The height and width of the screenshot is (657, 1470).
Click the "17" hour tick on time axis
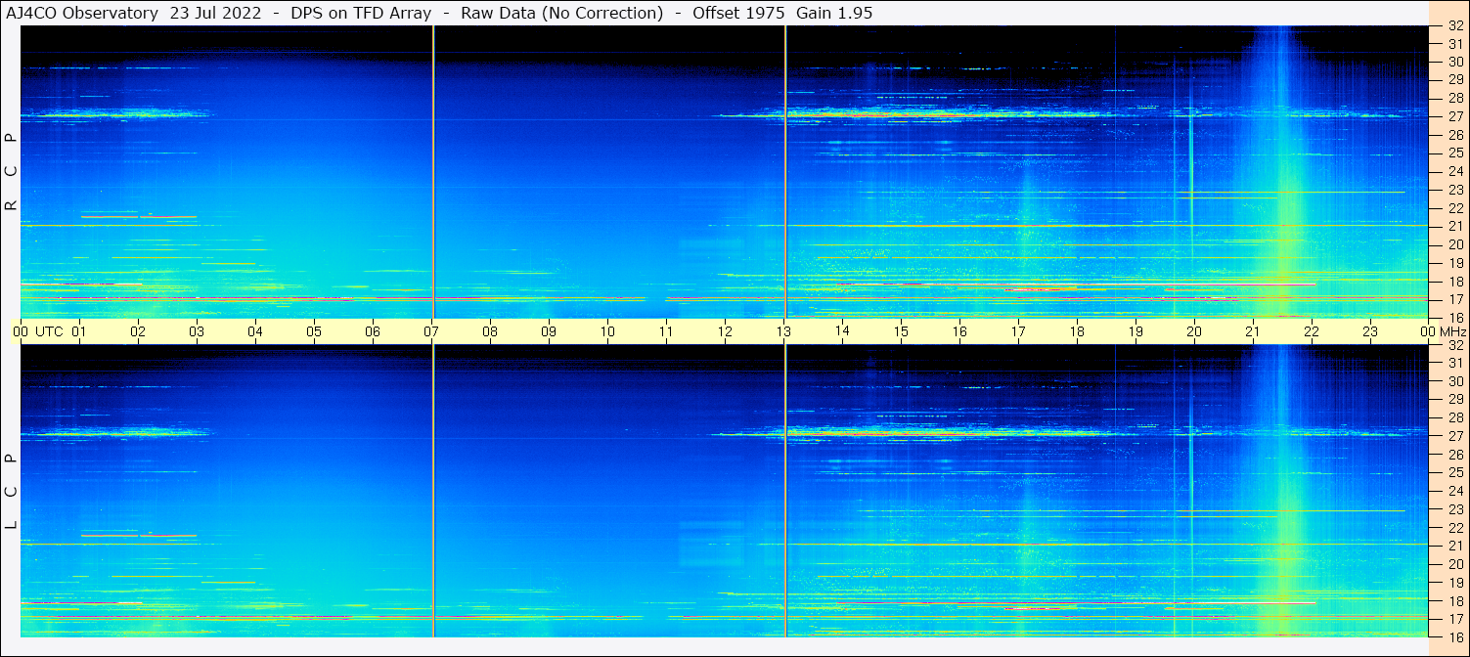click(1018, 331)
